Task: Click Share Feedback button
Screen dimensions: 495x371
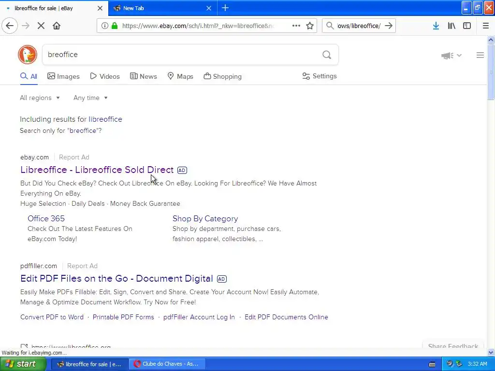Action: (453, 345)
